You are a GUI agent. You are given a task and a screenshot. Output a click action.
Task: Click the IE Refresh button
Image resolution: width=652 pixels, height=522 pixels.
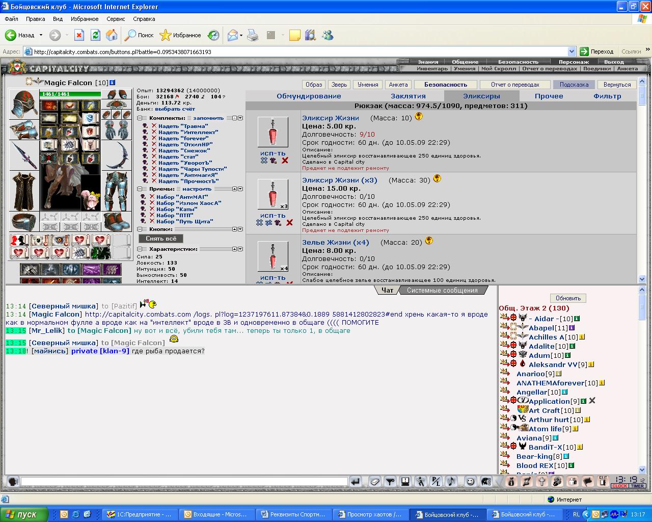[95, 35]
